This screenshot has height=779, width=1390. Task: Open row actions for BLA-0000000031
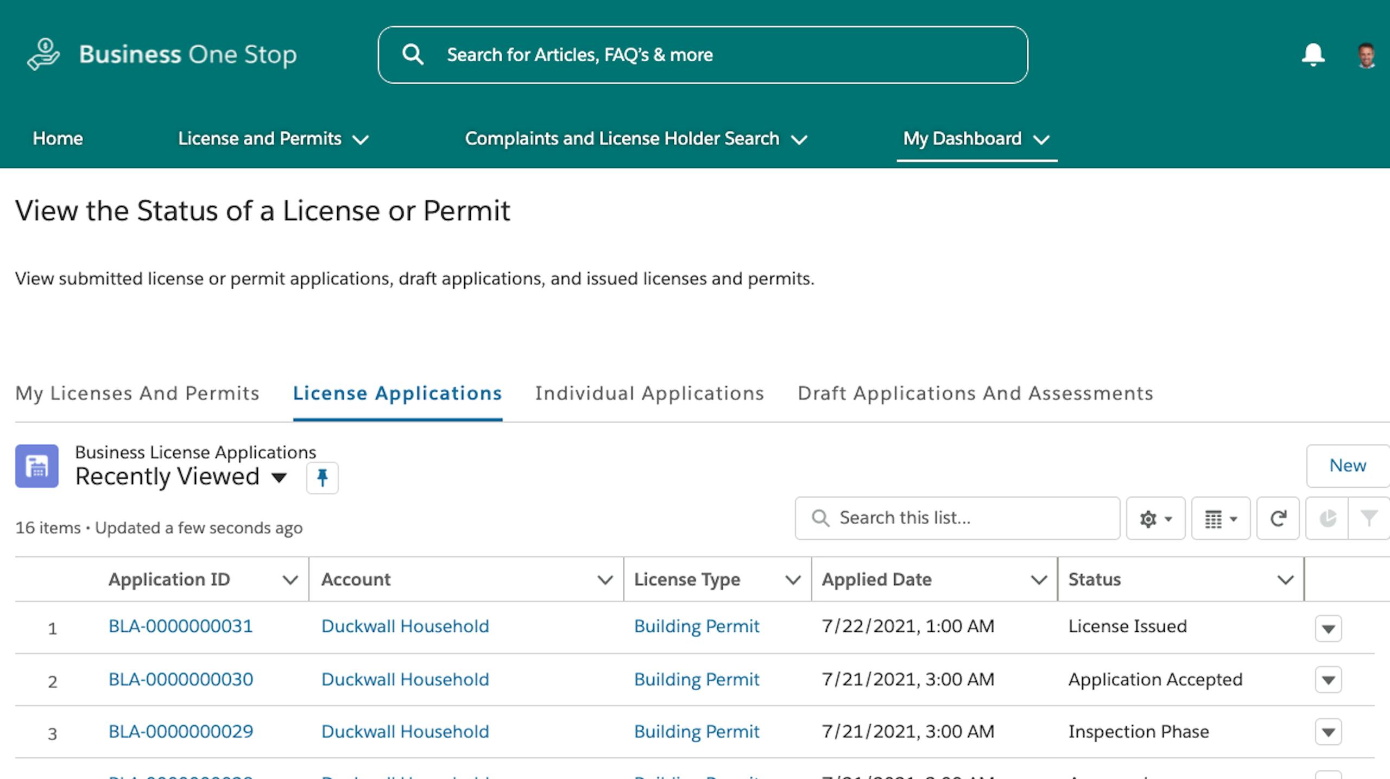1328,629
